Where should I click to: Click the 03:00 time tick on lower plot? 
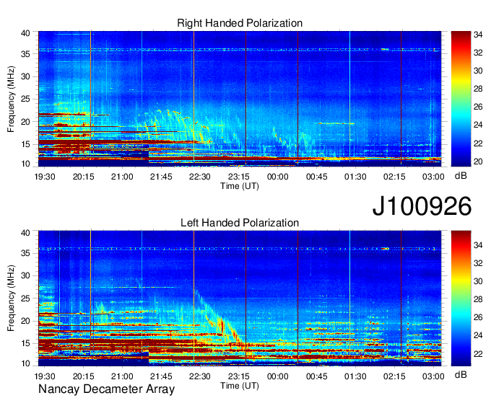pyautogui.click(x=433, y=376)
